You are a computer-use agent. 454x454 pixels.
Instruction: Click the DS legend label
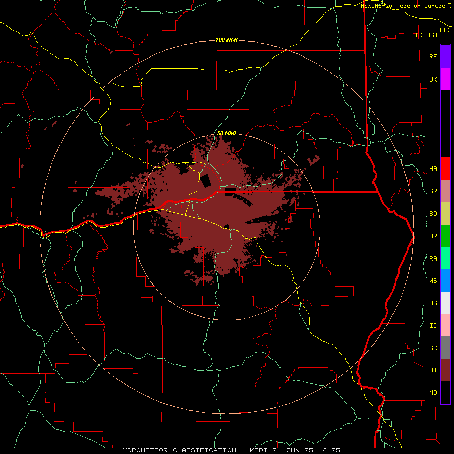point(433,303)
